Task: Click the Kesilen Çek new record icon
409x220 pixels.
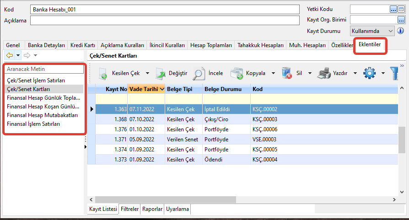Action: [x=102, y=73]
